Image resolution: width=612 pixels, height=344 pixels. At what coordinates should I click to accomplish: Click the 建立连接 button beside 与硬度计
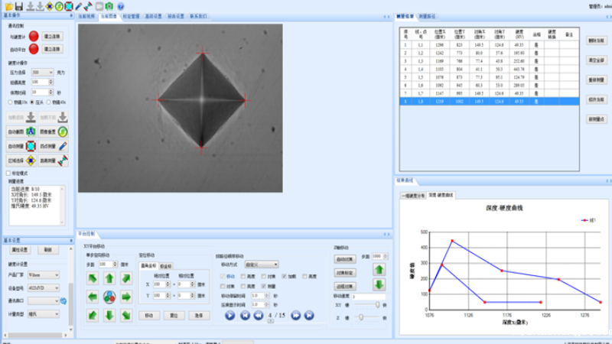(53, 36)
